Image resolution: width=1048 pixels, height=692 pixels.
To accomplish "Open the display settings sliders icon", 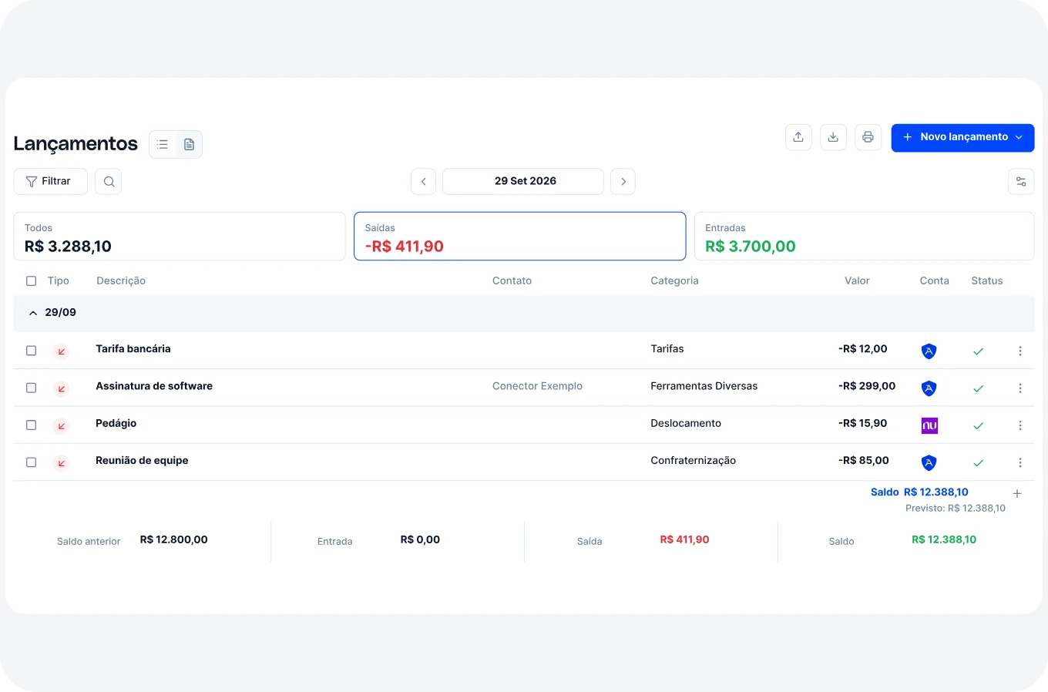I will [1021, 182].
